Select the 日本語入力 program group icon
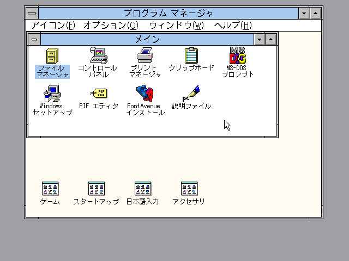 coord(143,189)
